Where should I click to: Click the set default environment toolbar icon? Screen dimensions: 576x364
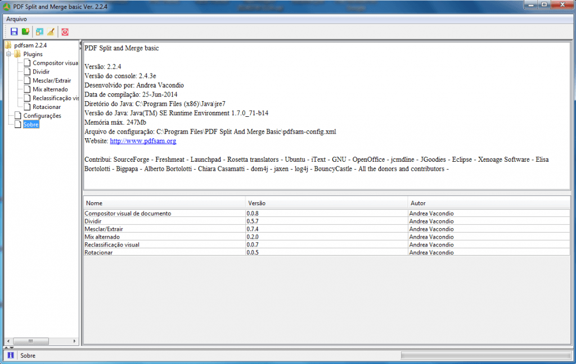39,31
